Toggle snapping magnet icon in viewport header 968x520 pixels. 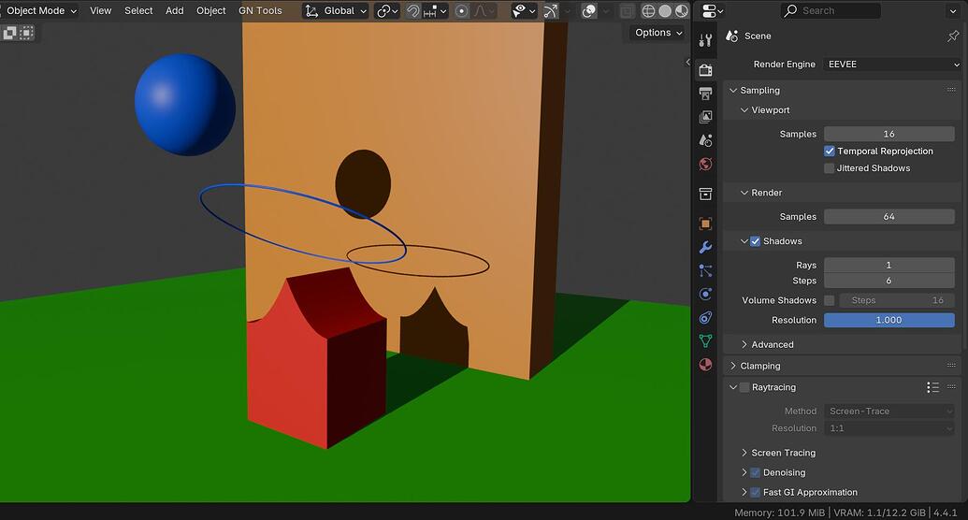[x=413, y=10]
